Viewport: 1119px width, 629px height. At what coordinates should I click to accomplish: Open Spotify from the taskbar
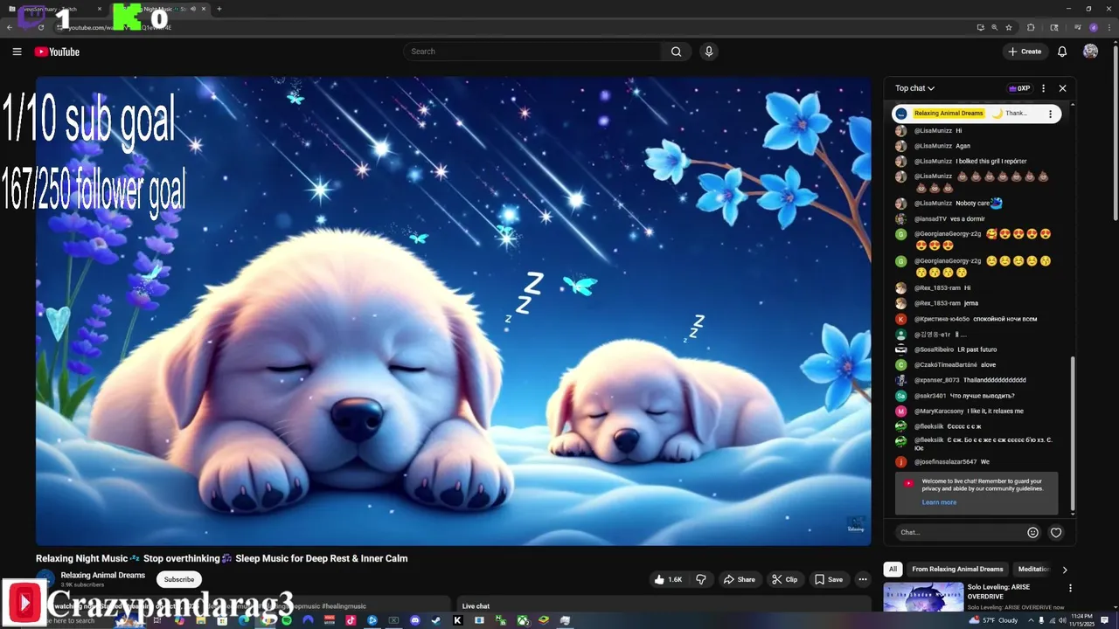[x=287, y=620]
